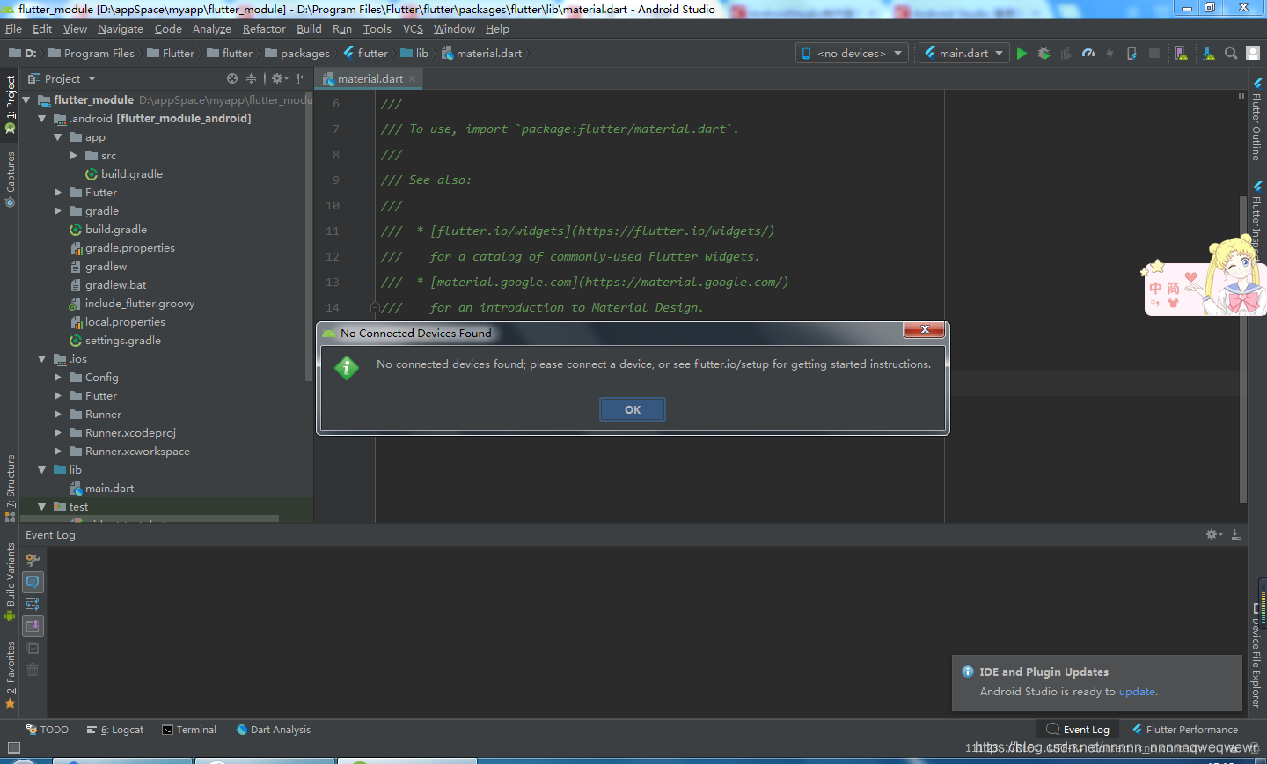Expand the gradle folder in the tree
The image size is (1267, 764).
click(58, 210)
